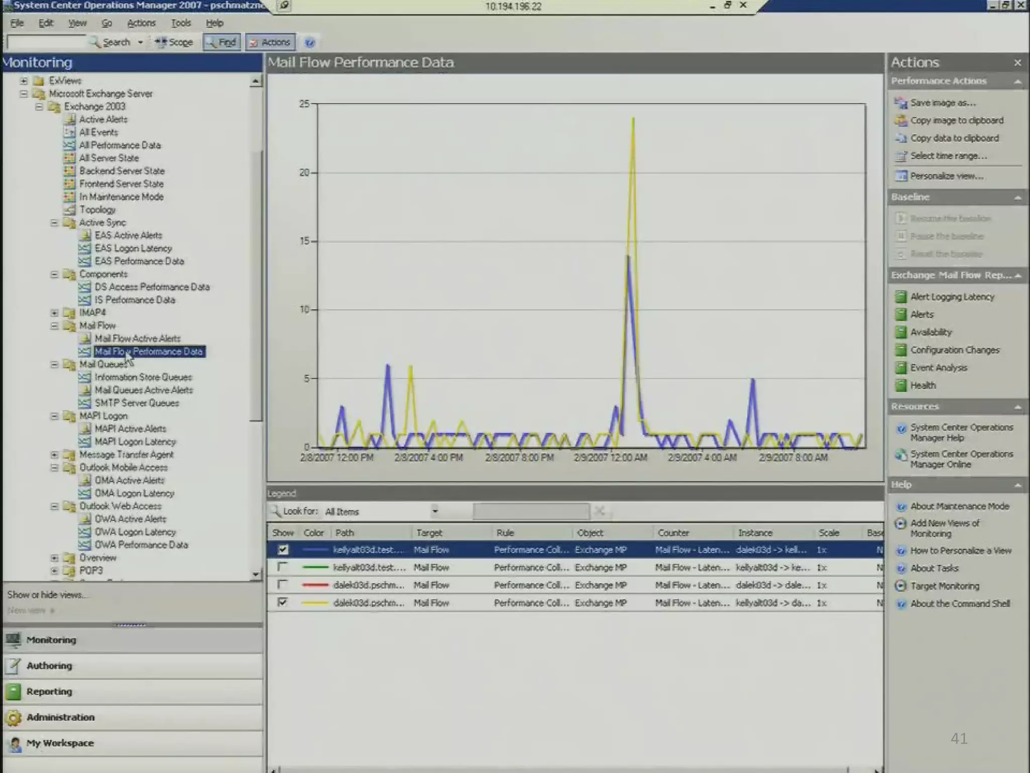The width and height of the screenshot is (1030, 773).
Task: Show the red daleki03d series checkbox
Action: click(x=283, y=585)
